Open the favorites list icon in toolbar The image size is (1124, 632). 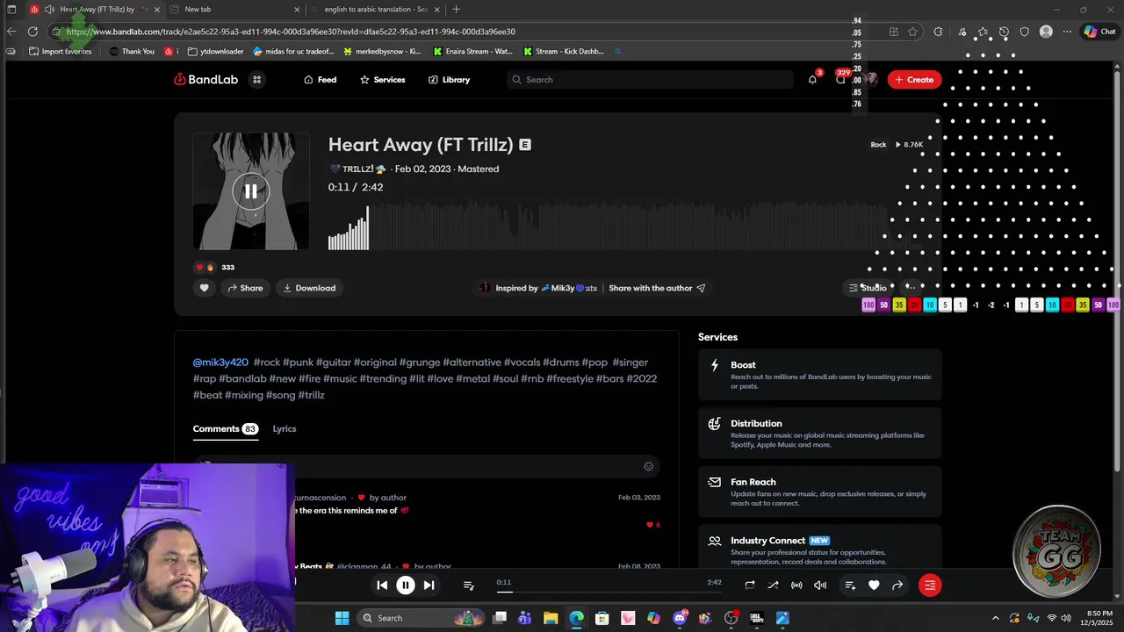click(x=983, y=32)
